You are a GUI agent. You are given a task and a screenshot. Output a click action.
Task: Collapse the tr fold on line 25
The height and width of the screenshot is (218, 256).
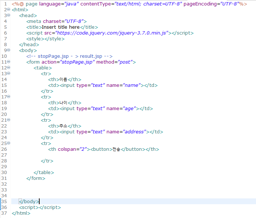(9, 143)
